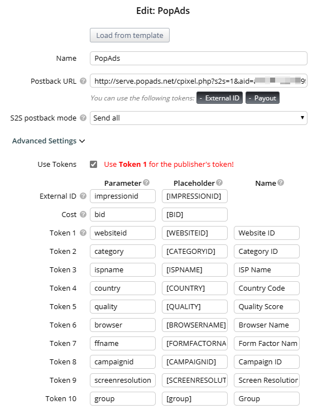Edit Token 7 placeholder [FORMFACTORNA
The height and width of the screenshot is (414, 322).
[195, 343]
